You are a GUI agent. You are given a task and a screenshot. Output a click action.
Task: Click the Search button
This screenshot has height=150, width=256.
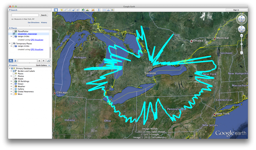pyautogui.click(x=44, y=15)
